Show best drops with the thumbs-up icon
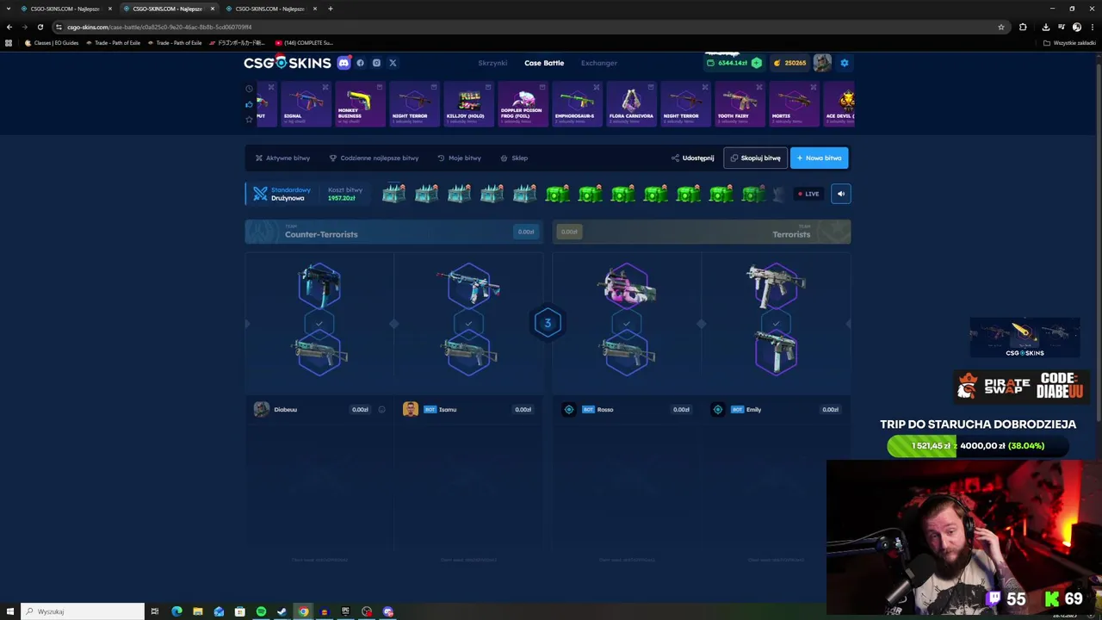This screenshot has height=620, width=1102. pyautogui.click(x=249, y=104)
